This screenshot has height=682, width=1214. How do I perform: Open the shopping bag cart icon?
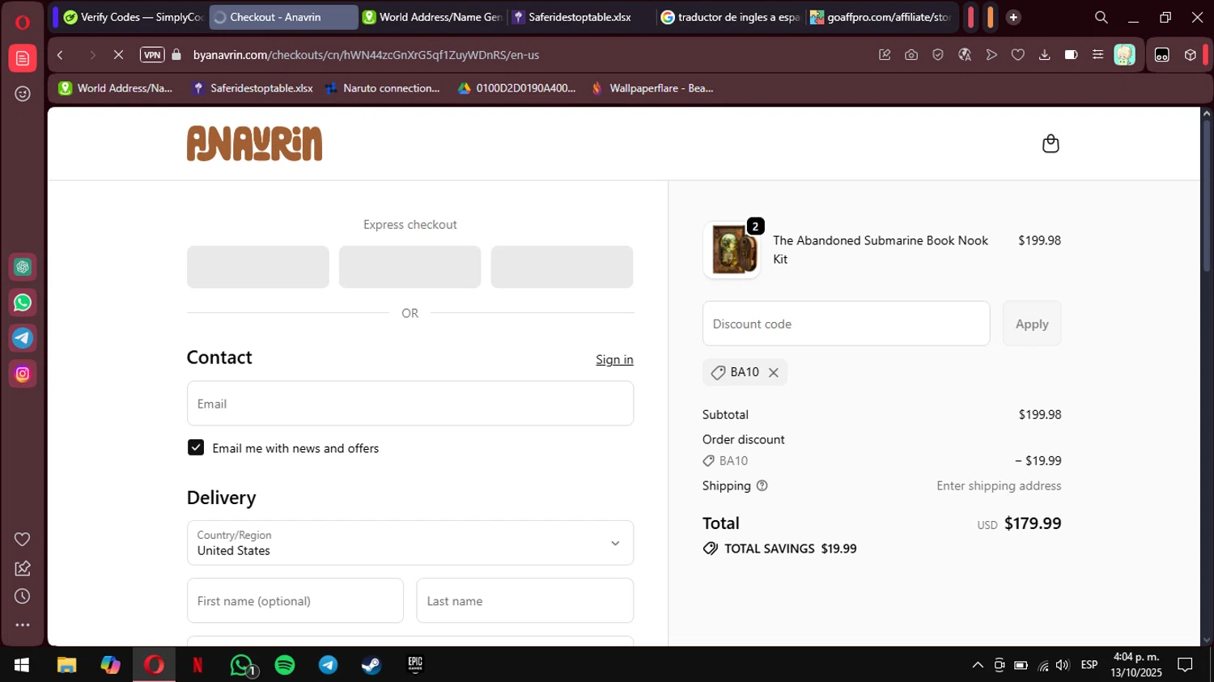(x=1051, y=143)
